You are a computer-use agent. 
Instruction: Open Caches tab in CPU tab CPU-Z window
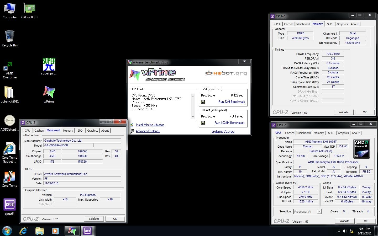(x=290, y=133)
